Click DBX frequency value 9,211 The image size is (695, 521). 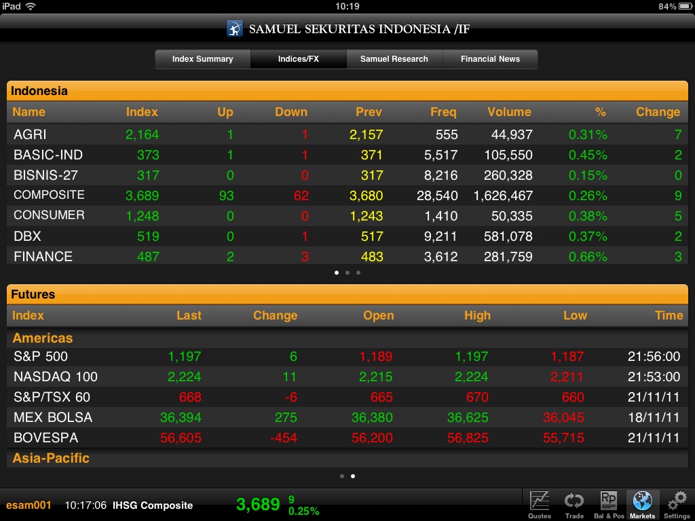click(440, 237)
